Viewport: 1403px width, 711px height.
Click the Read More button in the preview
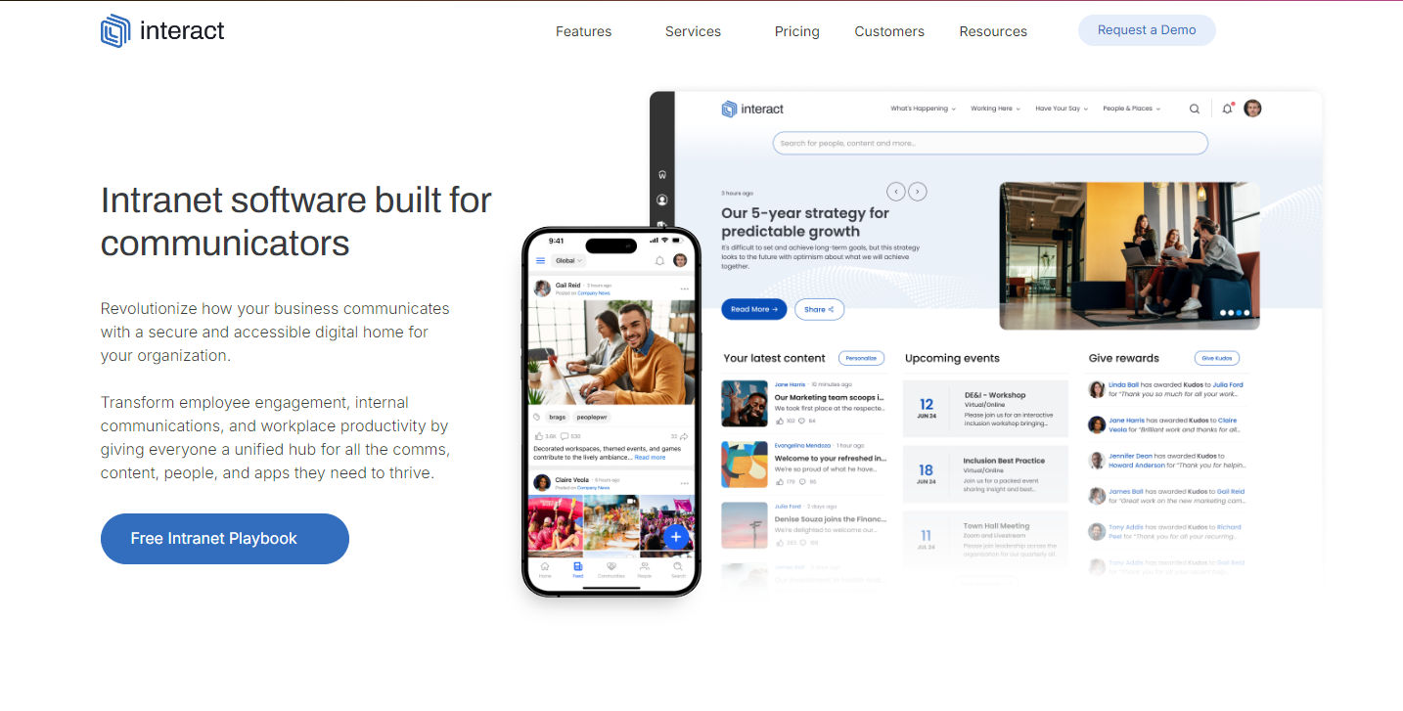[x=753, y=309]
